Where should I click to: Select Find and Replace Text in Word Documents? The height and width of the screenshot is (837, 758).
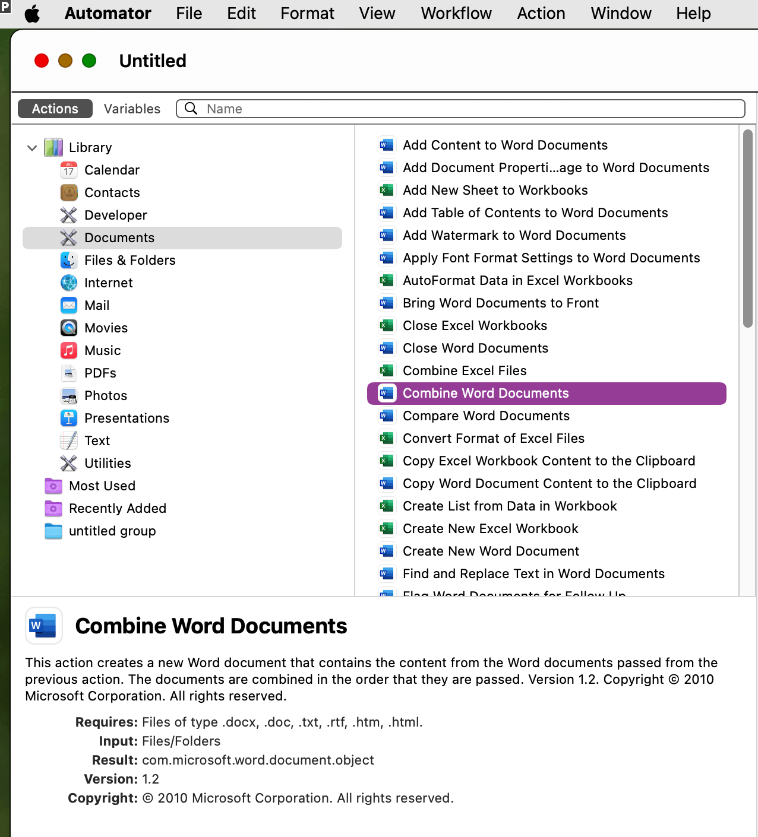[533, 573]
